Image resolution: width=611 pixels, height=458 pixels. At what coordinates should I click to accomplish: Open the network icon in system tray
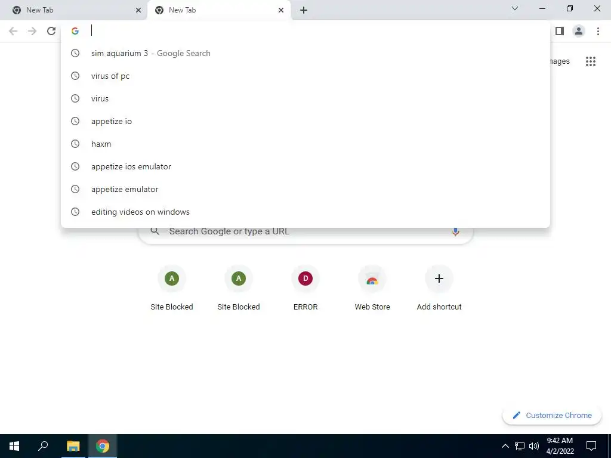point(520,446)
